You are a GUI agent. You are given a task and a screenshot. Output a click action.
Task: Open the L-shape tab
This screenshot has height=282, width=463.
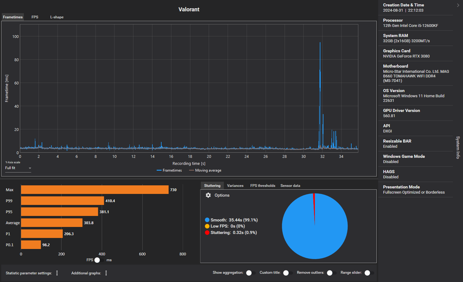[57, 17]
